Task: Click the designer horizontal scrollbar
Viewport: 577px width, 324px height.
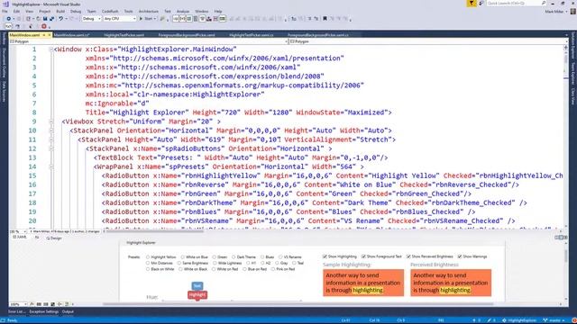Action: [x=298, y=304]
